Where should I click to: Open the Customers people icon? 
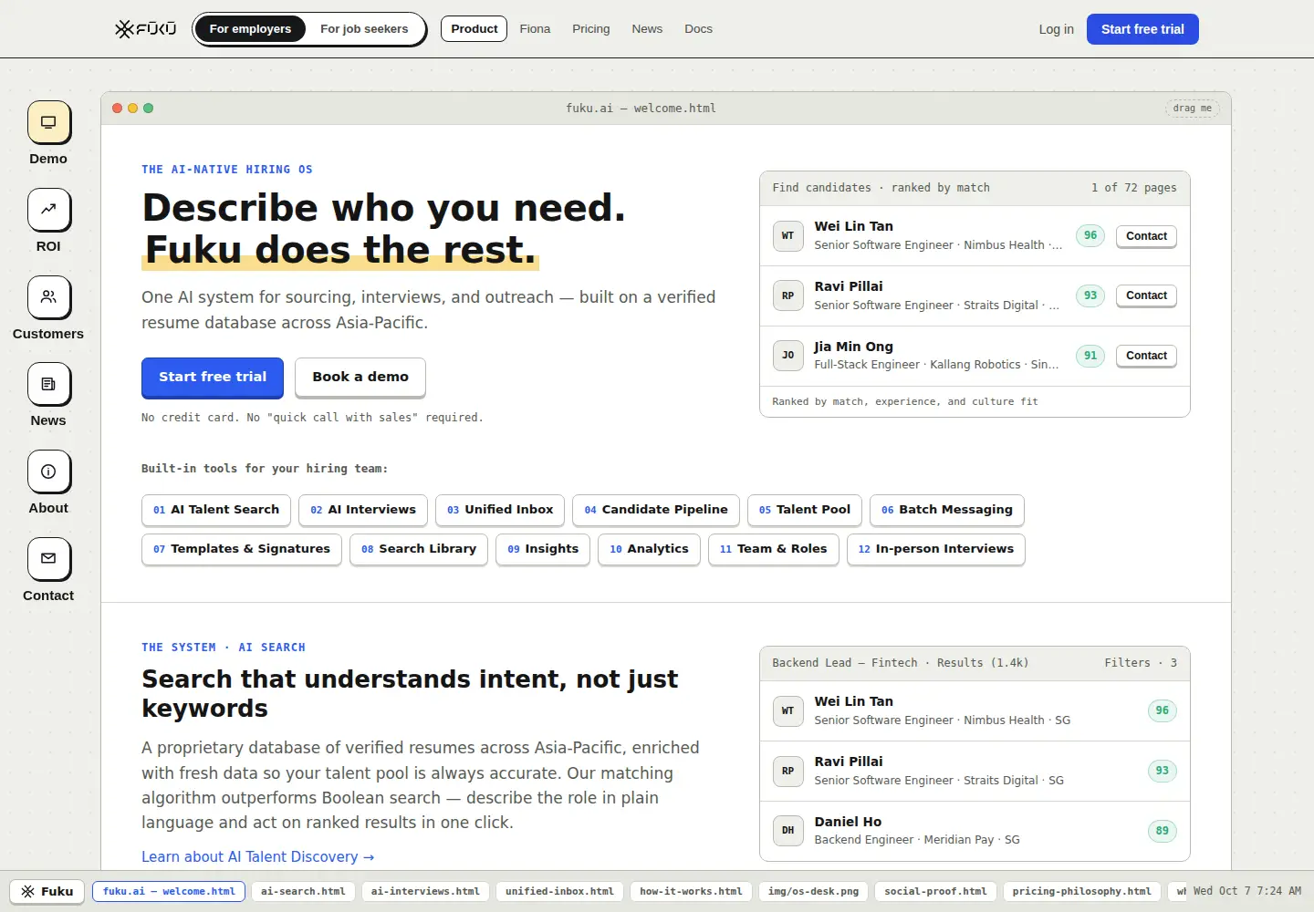(x=48, y=297)
